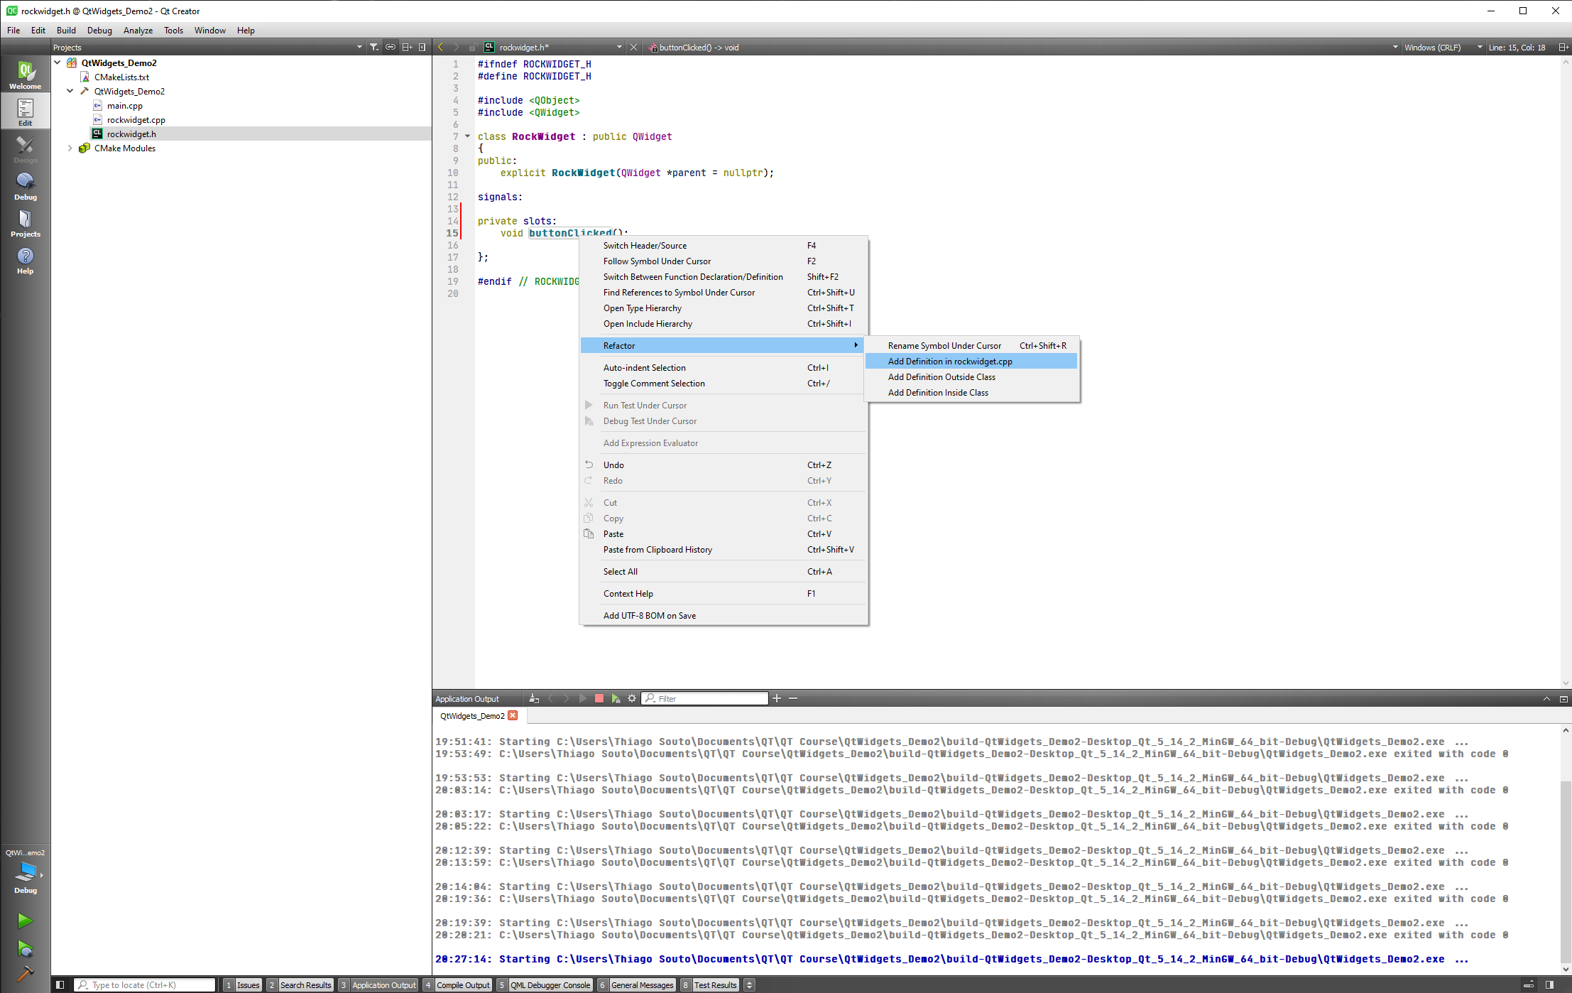Choose Add Definition in rockwidget.cpp
This screenshot has height=993, width=1572.
(x=971, y=362)
